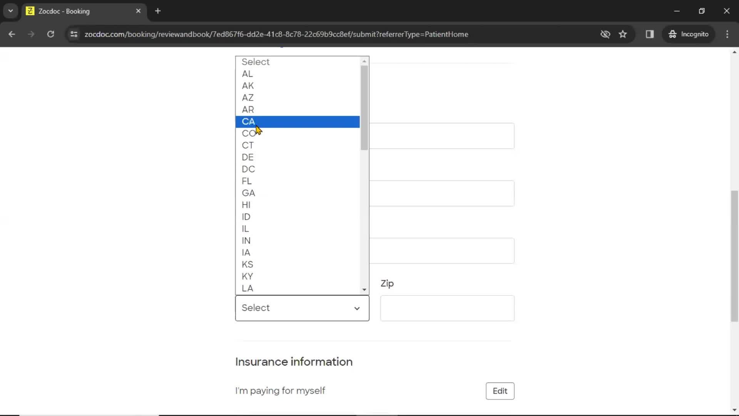Click the page vertical scrollbar thumb
Viewport: 739px width, 416px height.
point(734,256)
